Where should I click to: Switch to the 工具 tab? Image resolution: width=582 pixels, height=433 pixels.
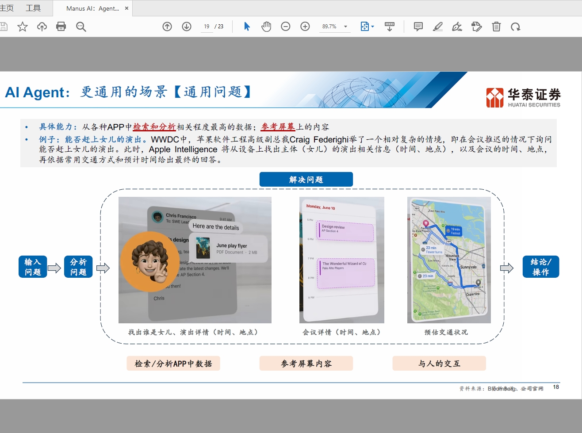[33, 8]
